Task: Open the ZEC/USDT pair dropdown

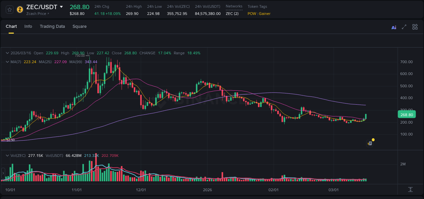Action: 61,7
